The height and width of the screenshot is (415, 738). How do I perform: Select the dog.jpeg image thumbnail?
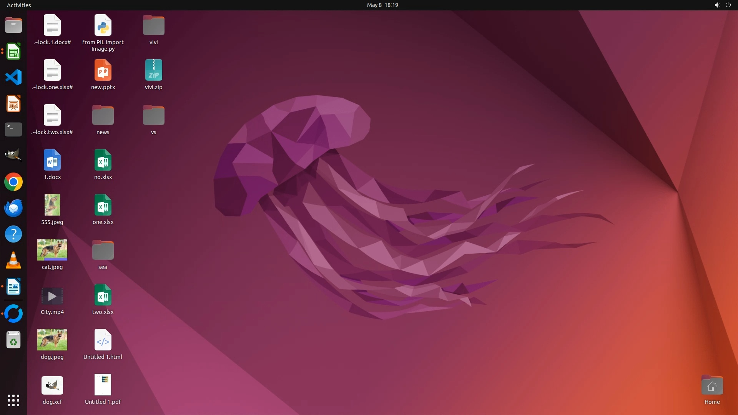tap(52, 340)
